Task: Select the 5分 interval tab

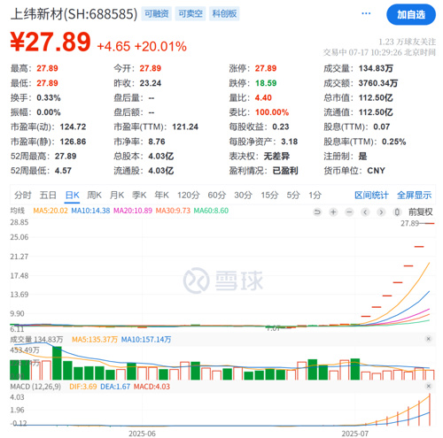Action: 293,195
